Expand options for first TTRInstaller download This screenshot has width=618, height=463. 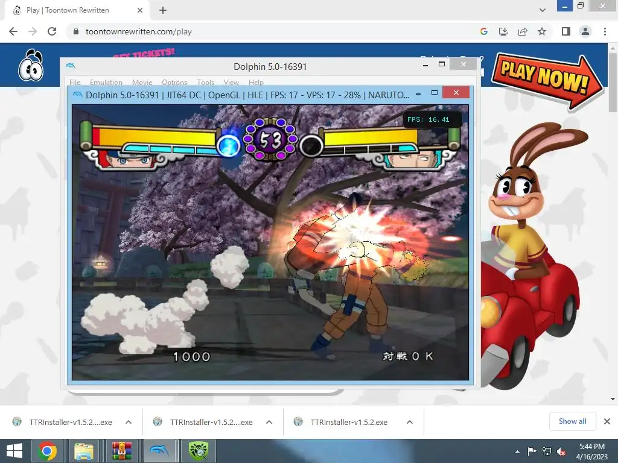point(129,422)
